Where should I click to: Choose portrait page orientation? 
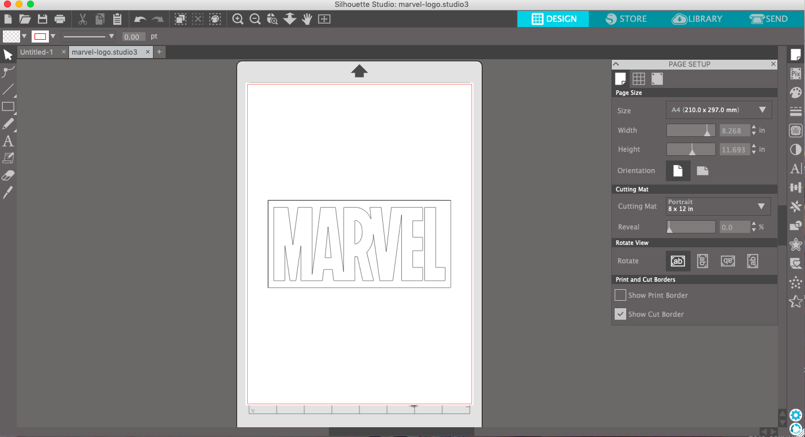click(678, 170)
